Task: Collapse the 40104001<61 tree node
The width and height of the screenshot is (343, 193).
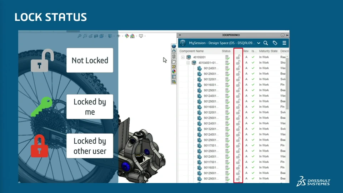Action: coord(188,63)
